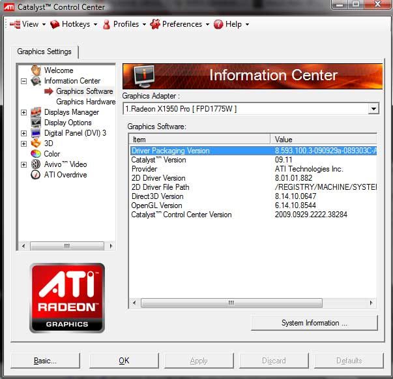Click the ATI Radeon Graphics logo
Image resolution: width=393 pixels, height=379 pixels.
[x=67, y=298]
